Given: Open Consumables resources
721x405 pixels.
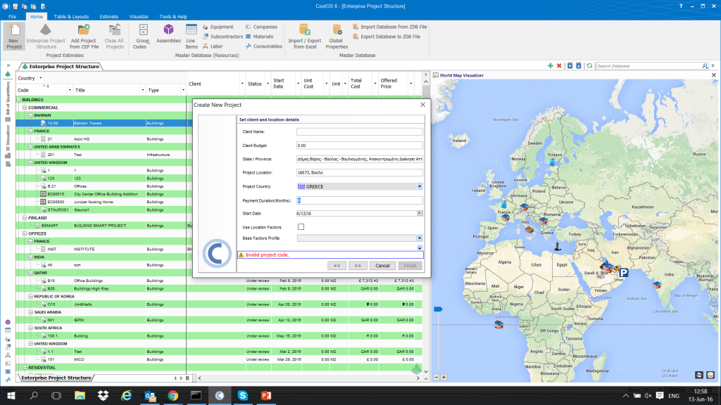Looking at the screenshot, I should point(264,46).
